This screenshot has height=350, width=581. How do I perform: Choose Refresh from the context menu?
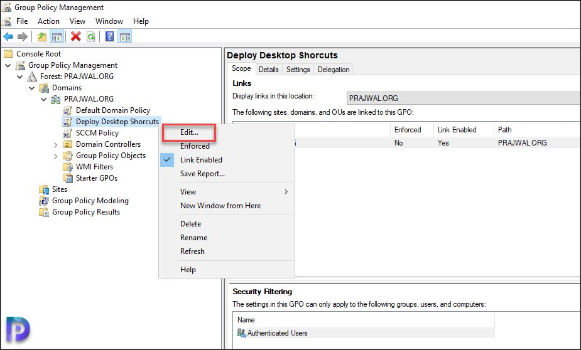[192, 252]
